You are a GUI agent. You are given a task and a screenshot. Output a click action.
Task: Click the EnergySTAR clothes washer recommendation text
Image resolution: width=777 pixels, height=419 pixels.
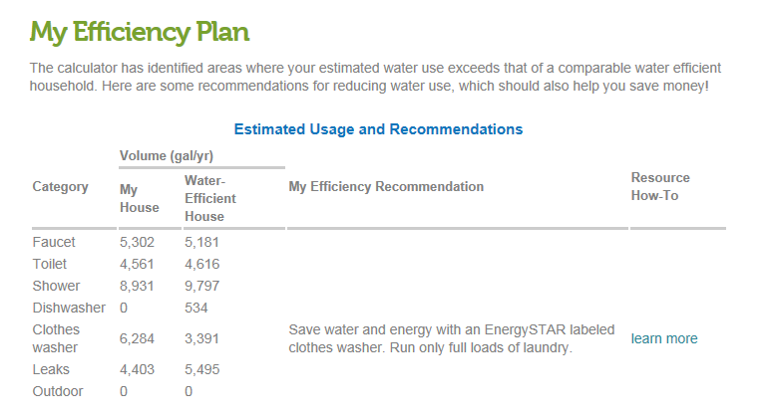pos(451,339)
